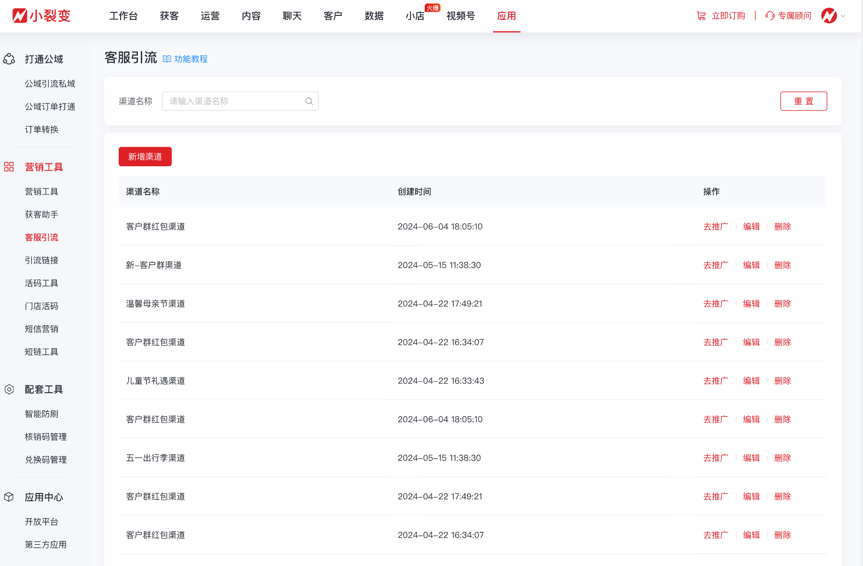The width and height of the screenshot is (863, 566).
Task: Open 营销工具 sub-item in sidebar
Action: point(42,192)
